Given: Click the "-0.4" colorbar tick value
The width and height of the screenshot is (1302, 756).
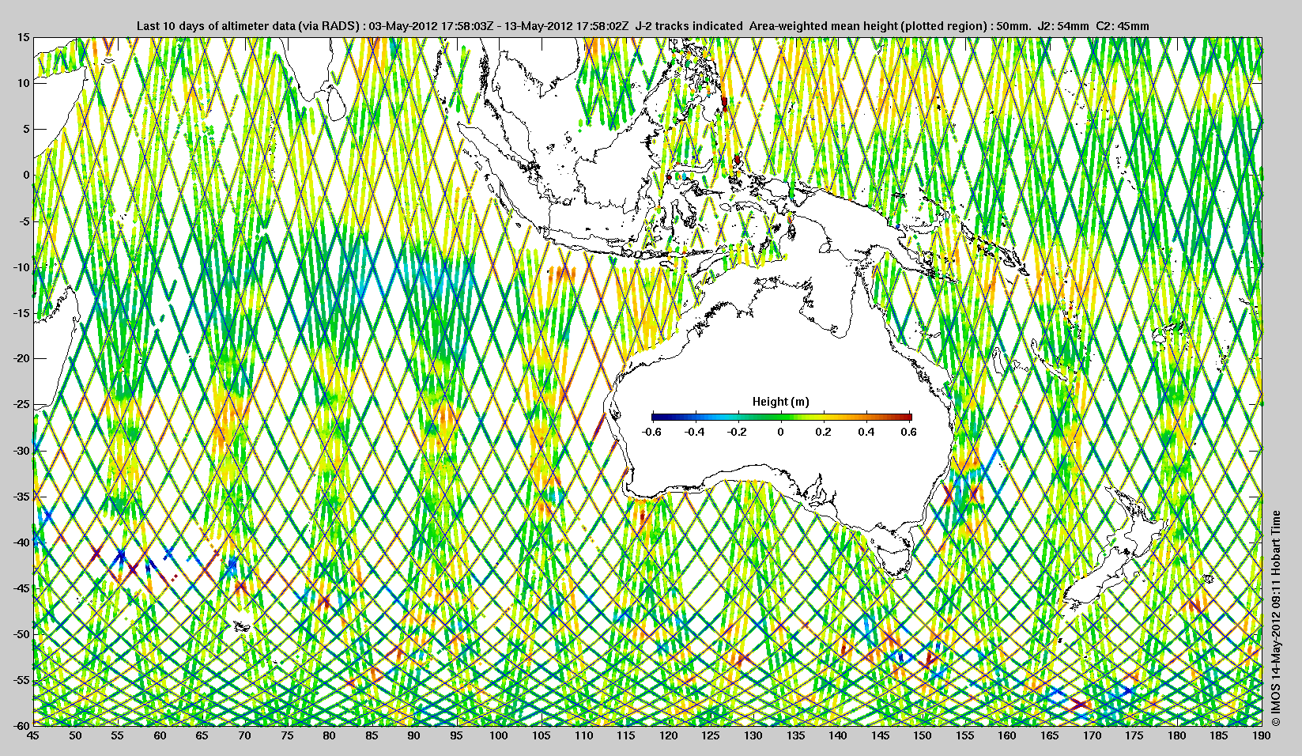Looking at the screenshot, I should 695,432.
